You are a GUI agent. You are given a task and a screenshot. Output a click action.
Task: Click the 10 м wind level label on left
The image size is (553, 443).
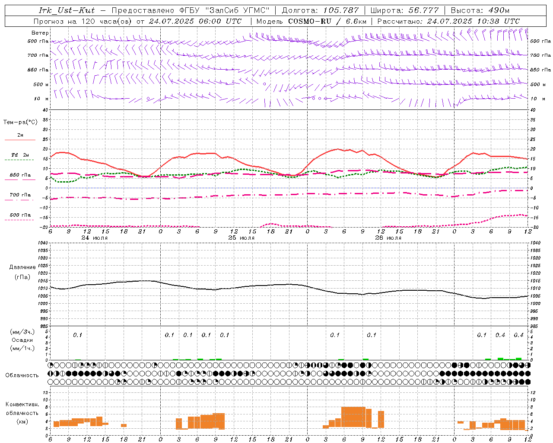[x=41, y=99]
